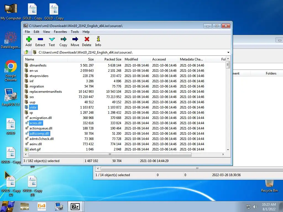The width and height of the screenshot is (283, 212).
Task: Open the Tools menu
Action: 75,31
